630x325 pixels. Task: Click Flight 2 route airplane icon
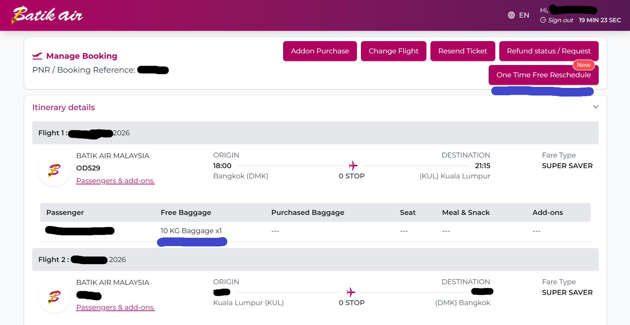(x=351, y=292)
